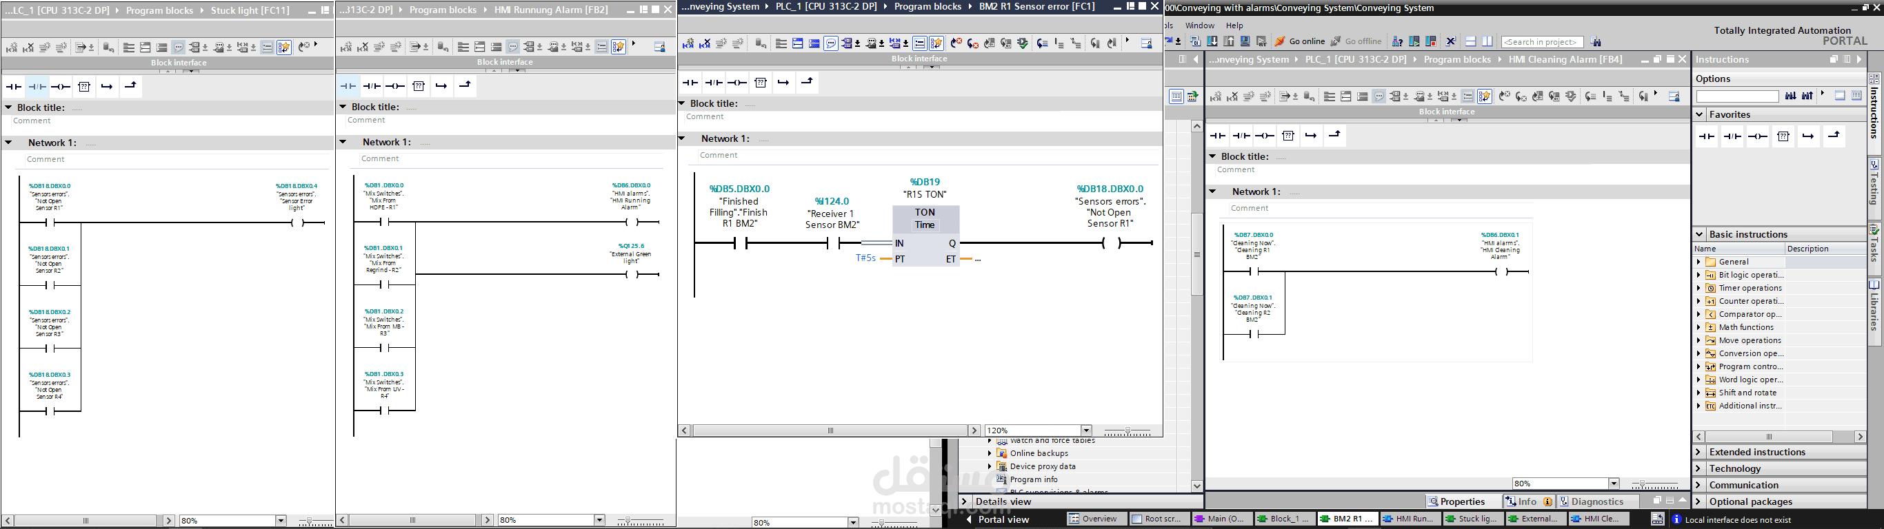Switch to Portal view

click(x=999, y=519)
